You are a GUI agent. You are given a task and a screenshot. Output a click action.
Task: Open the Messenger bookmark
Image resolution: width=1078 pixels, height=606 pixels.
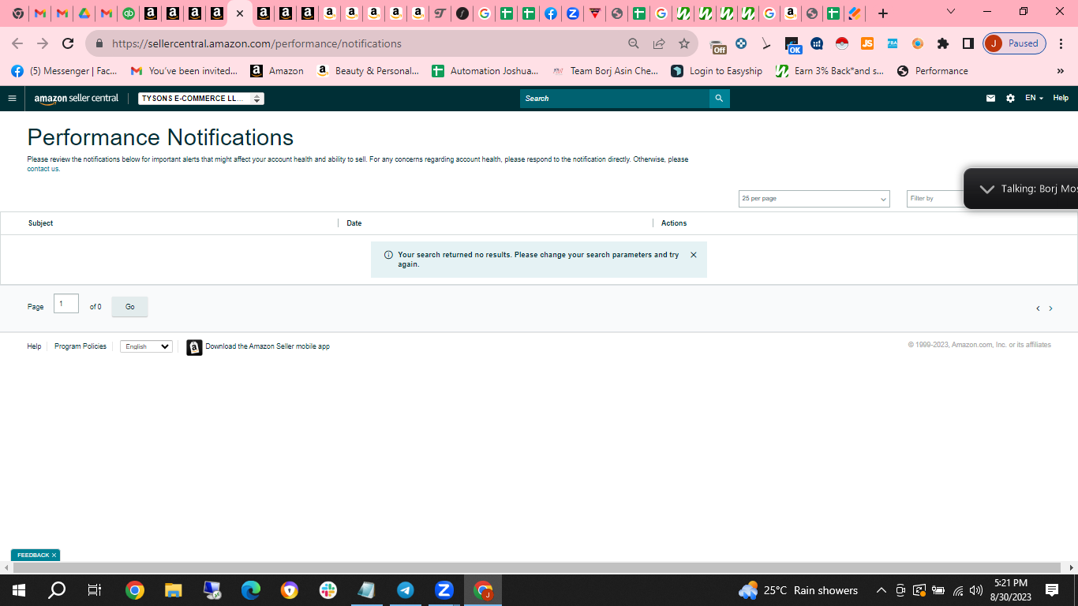point(64,71)
